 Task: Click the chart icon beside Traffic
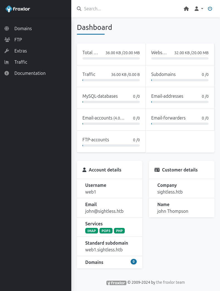7,62
